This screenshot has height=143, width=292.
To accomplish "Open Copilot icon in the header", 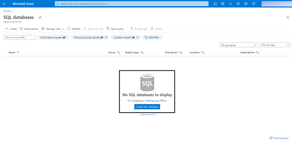I will 223,4.
